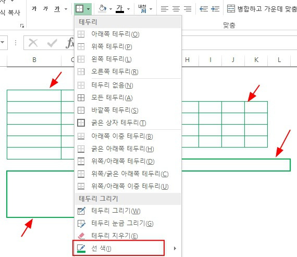Click the fill color paint bucket icon
This screenshot has height=257, width=297.
click(103, 9)
